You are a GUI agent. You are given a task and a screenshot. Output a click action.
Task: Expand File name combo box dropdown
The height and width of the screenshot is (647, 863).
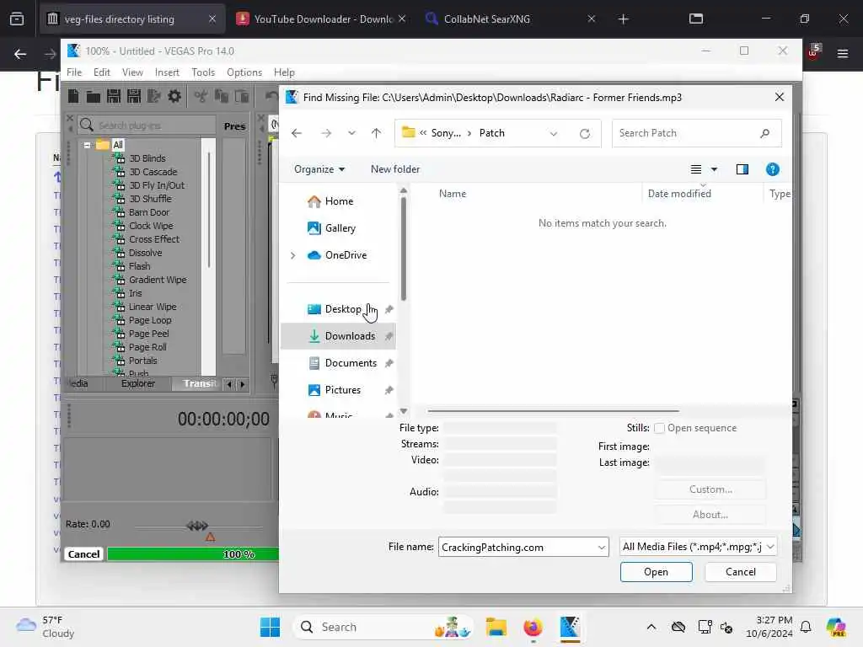pyautogui.click(x=601, y=548)
